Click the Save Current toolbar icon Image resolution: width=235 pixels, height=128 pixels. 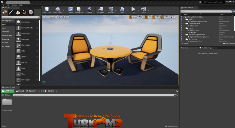47,10
